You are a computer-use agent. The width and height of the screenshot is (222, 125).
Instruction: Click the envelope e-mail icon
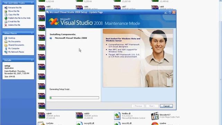tap(6, 22)
